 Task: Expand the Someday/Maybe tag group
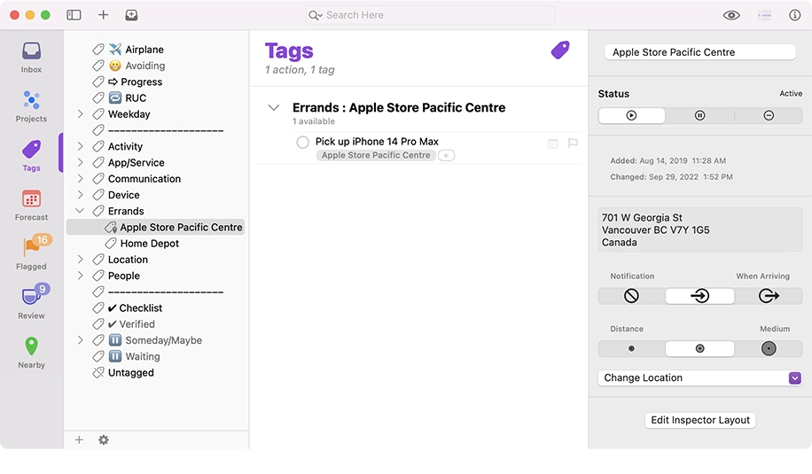point(81,340)
